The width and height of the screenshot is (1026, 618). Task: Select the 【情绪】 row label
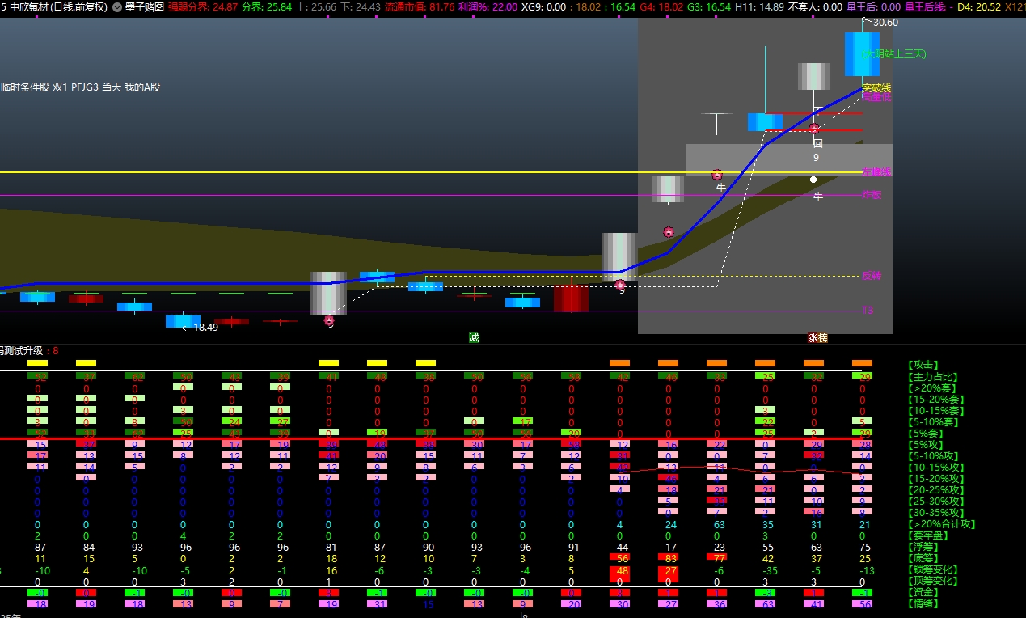click(922, 604)
